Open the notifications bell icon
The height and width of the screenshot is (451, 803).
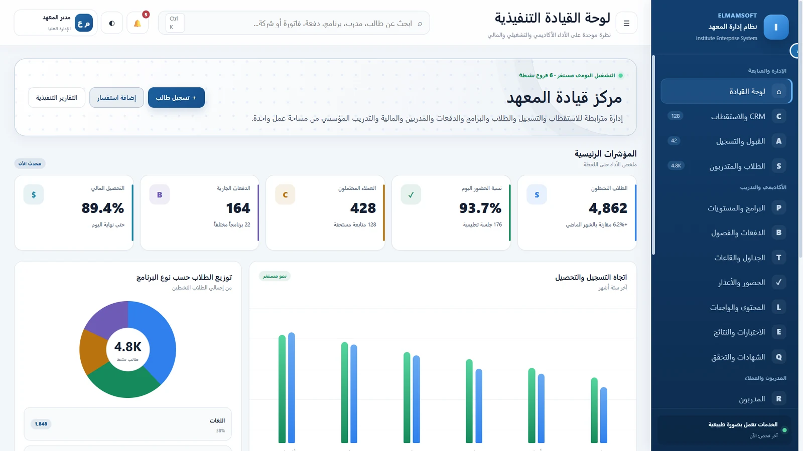click(137, 23)
